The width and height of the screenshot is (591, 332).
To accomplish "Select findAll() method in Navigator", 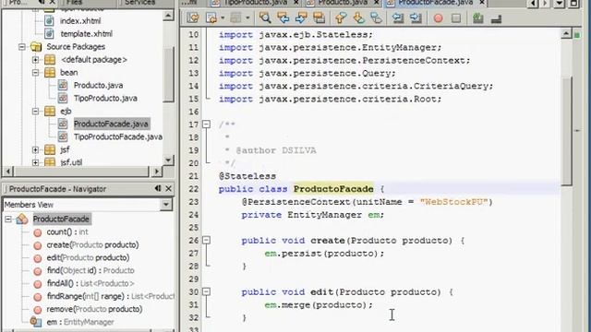I will tap(90, 283).
